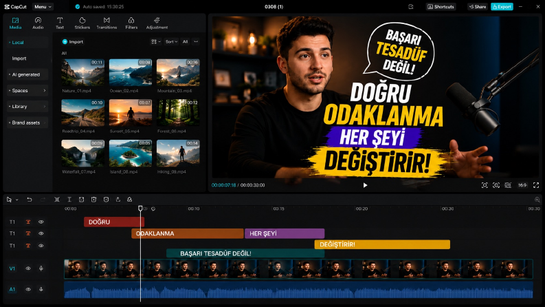This screenshot has height=307, width=545.
Task: Undo the last action
Action: (29, 200)
